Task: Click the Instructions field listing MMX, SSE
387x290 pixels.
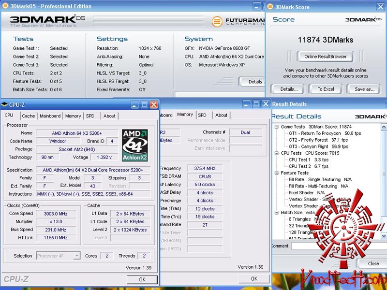Action: [93, 194]
